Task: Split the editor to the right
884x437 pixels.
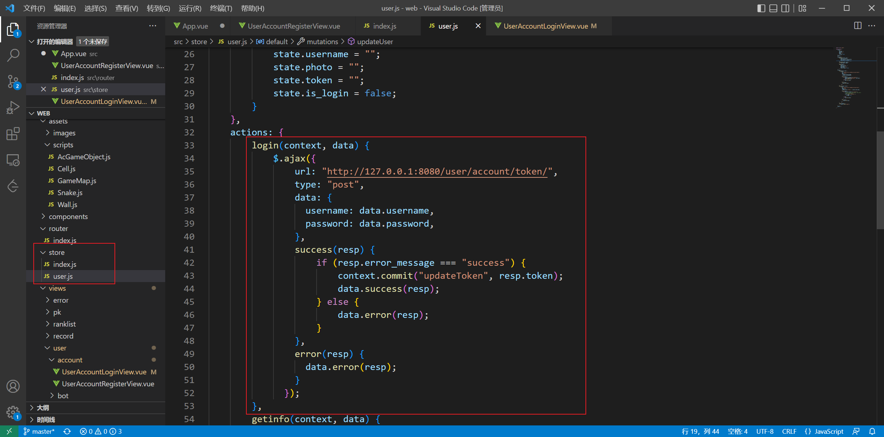Action: click(x=858, y=26)
